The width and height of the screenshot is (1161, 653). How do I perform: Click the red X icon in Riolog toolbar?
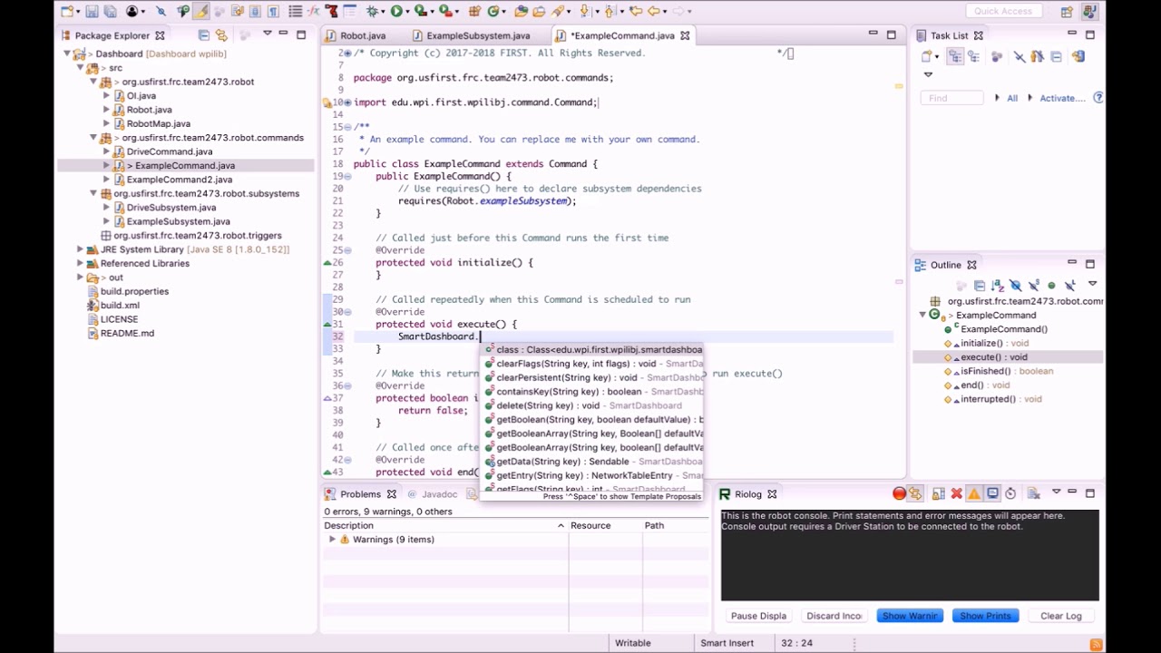point(956,493)
